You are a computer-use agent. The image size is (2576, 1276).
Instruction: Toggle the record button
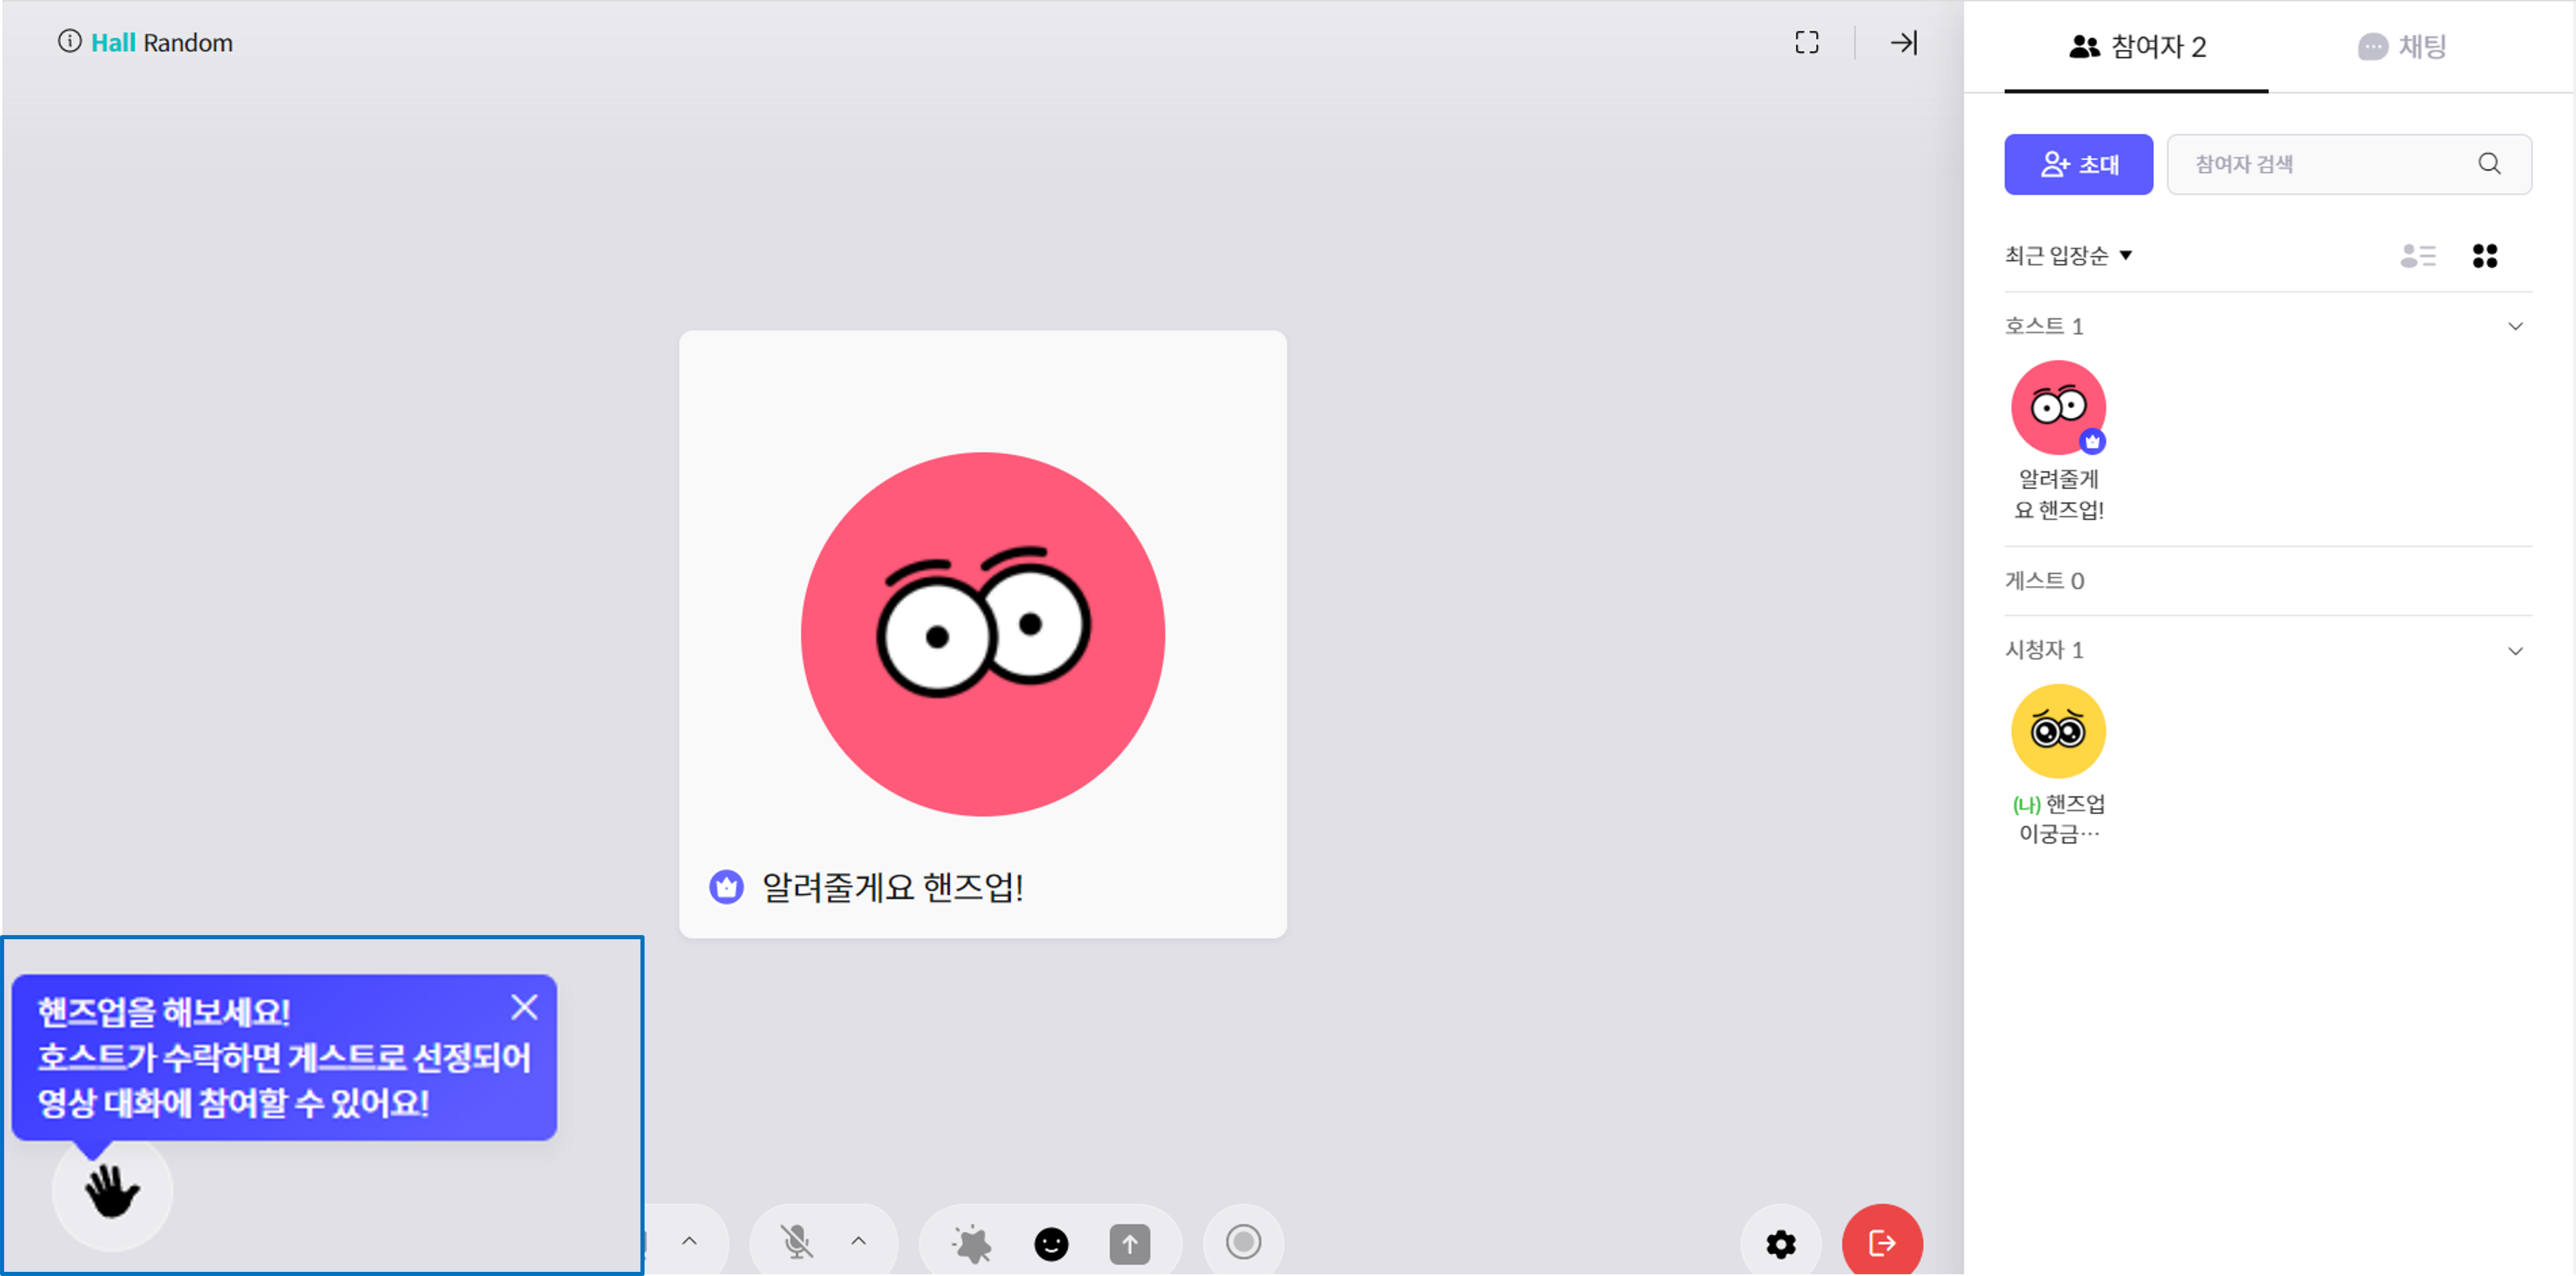pyautogui.click(x=1243, y=1243)
